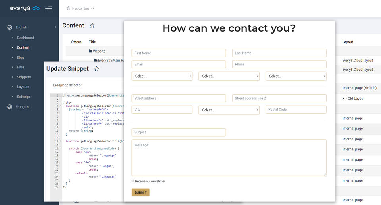
Task: Click X - Old Layout cell
Action: [353, 99]
